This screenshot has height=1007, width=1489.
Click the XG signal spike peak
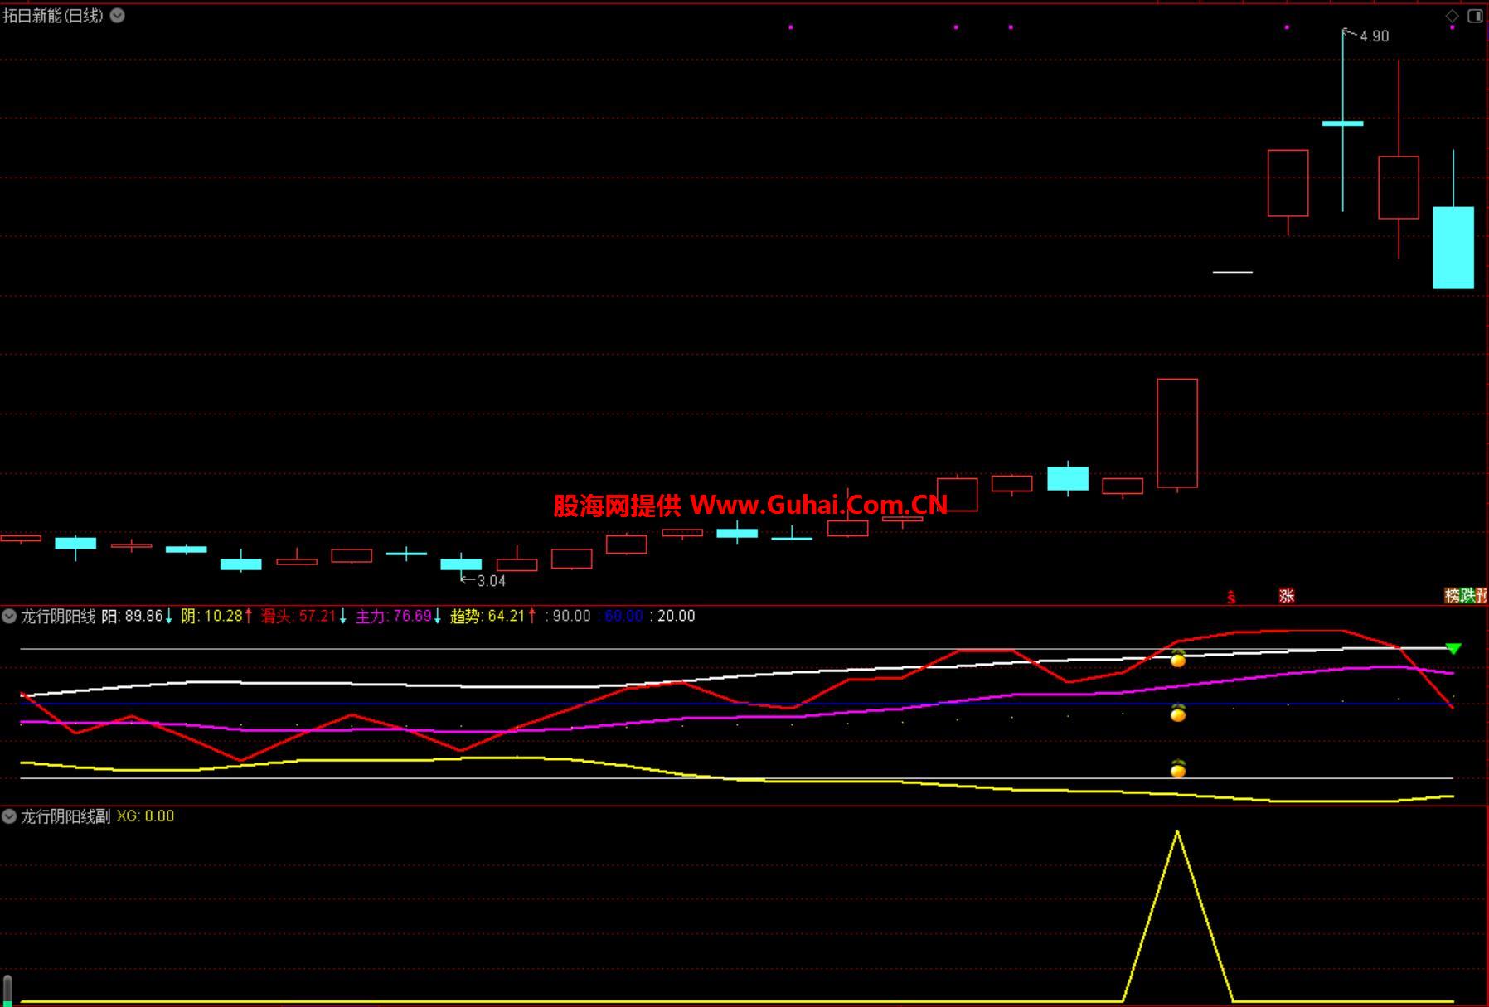click(x=1177, y=831)
